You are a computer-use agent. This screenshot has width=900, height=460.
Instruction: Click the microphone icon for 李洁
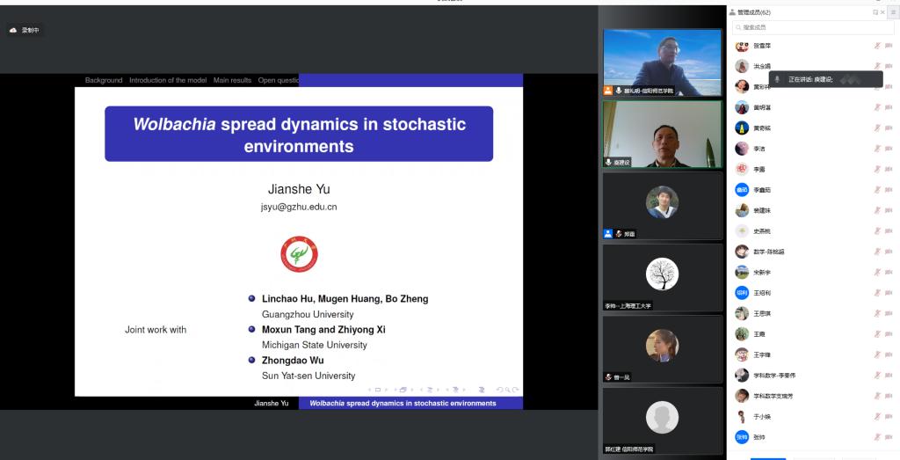pos(877,149)
